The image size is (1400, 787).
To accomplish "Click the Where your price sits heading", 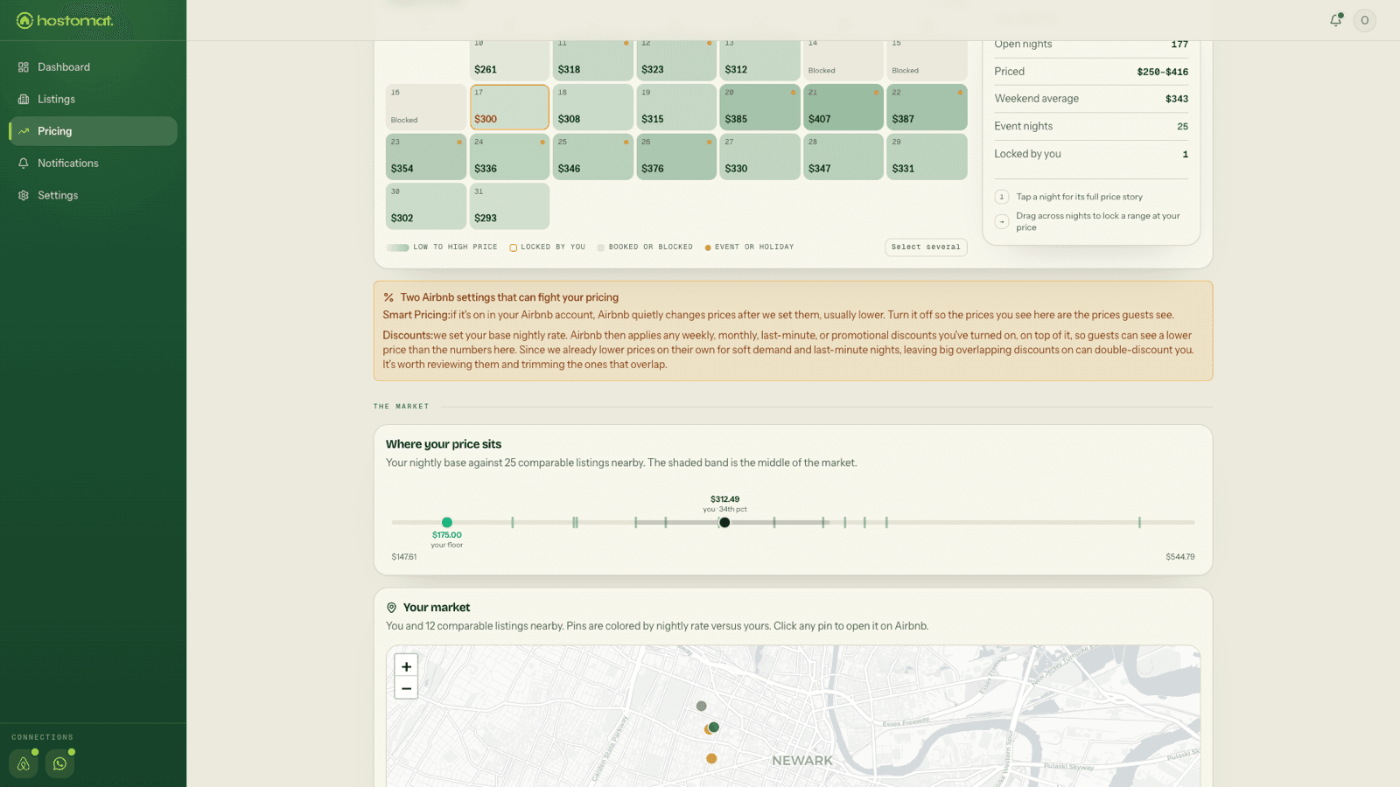I will tap(444, 444).
